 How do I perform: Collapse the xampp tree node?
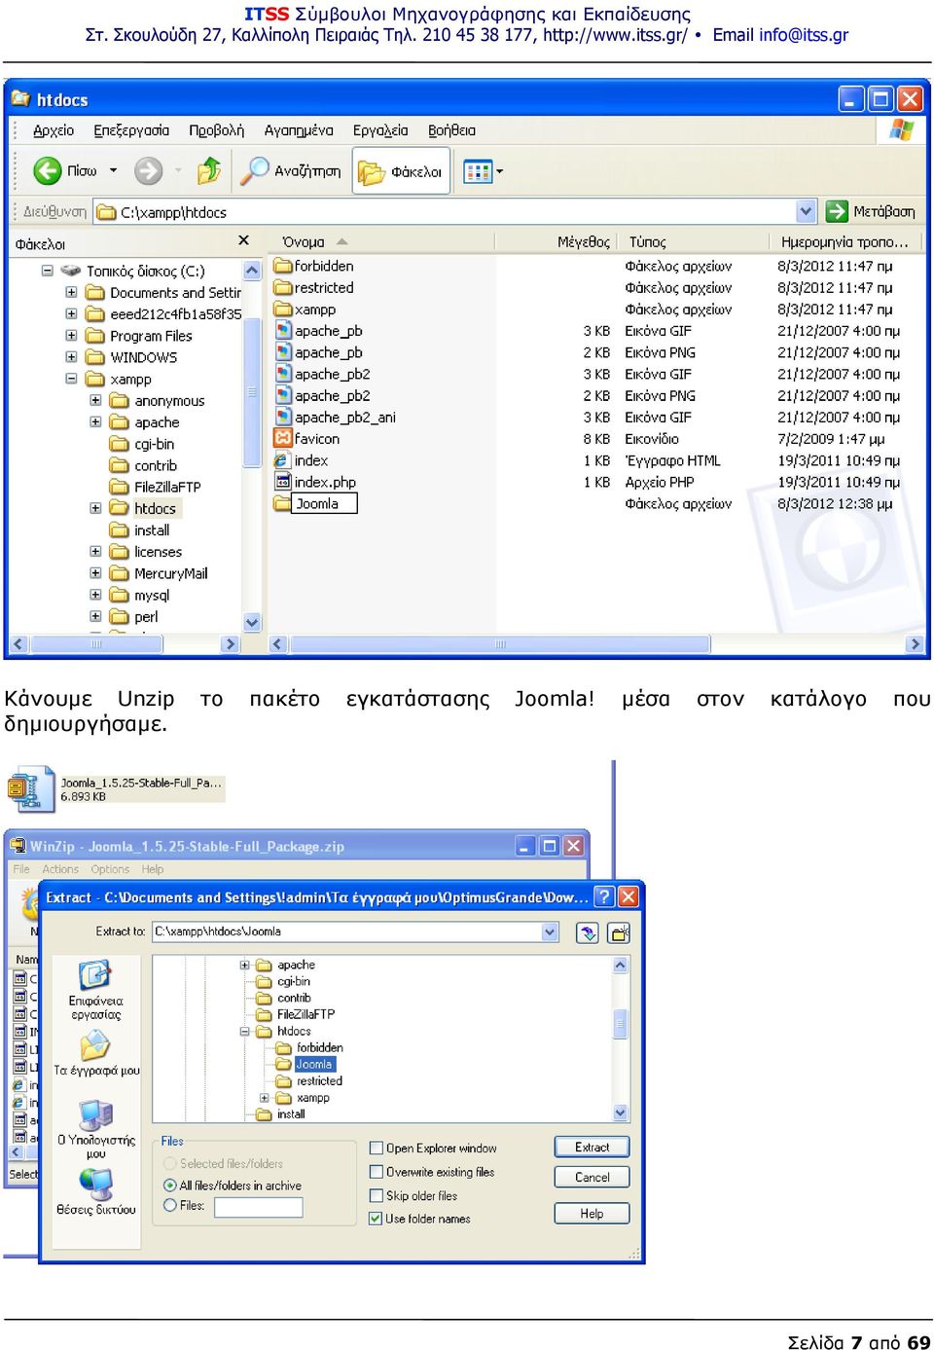click(x=71, y=379)
